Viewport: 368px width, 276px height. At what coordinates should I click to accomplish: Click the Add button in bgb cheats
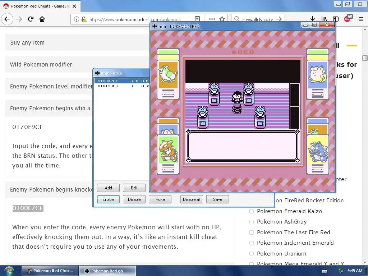tap(109, 188)
